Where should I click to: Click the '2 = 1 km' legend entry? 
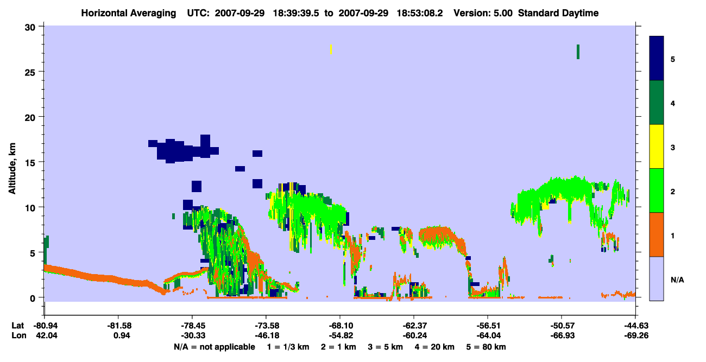(x=339, y=347)
